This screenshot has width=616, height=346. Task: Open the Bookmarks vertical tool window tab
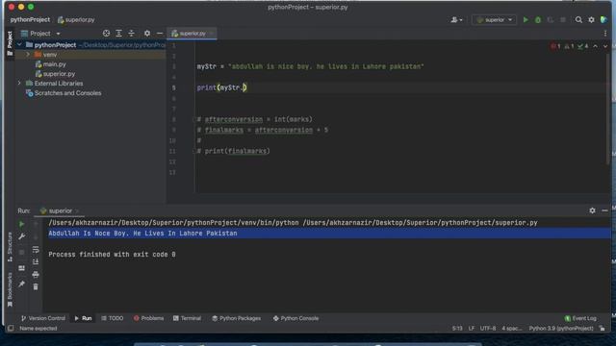[x=10, y=289]
